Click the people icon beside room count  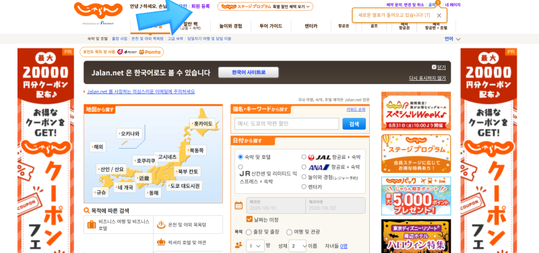coord(239,245)
